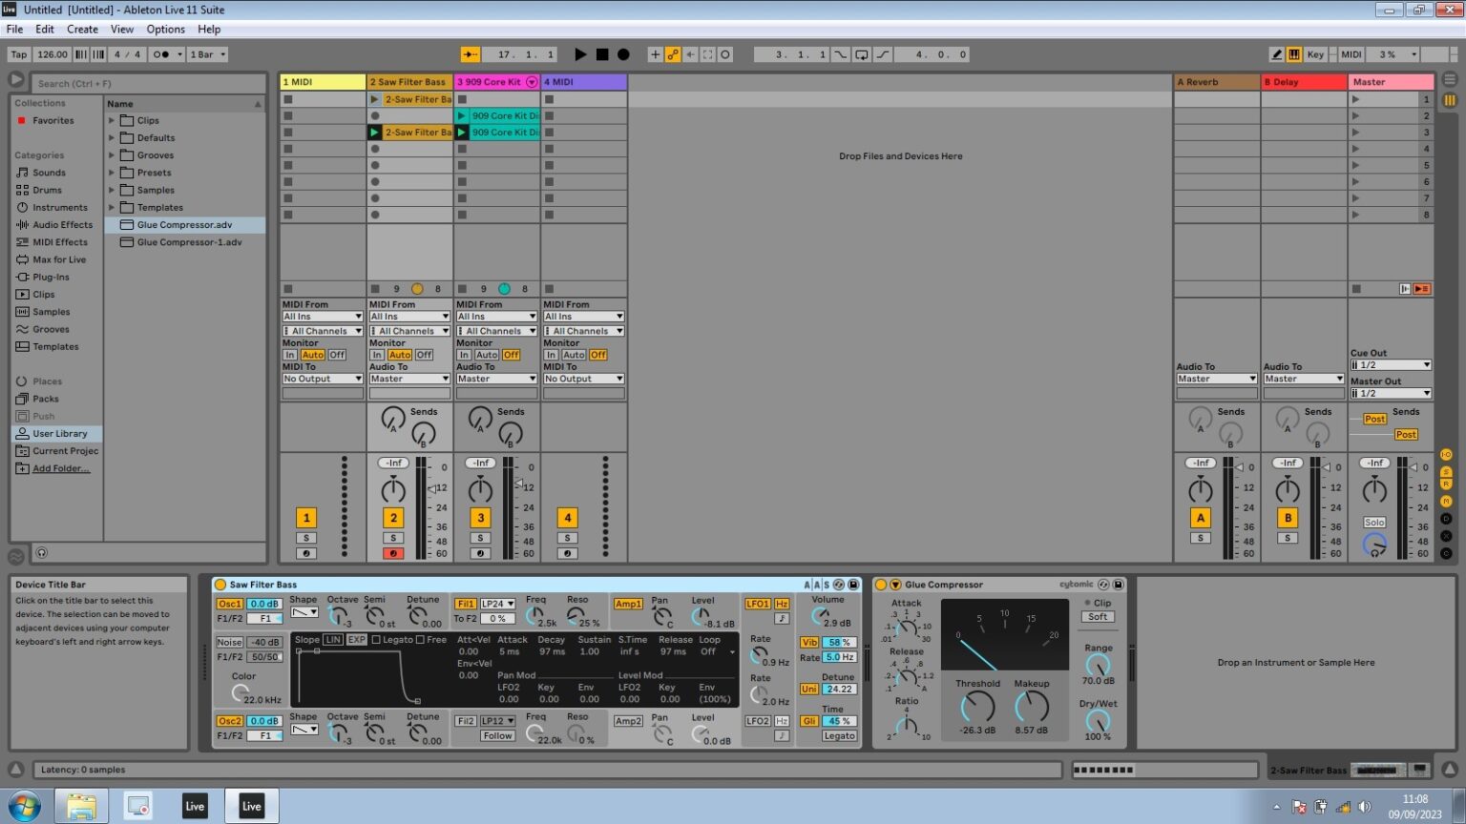This screenshot has width=1466, height=824.
Task: Click the Dry/Wet knob on Glue Compressor
Action: (x=1098, y=721)
